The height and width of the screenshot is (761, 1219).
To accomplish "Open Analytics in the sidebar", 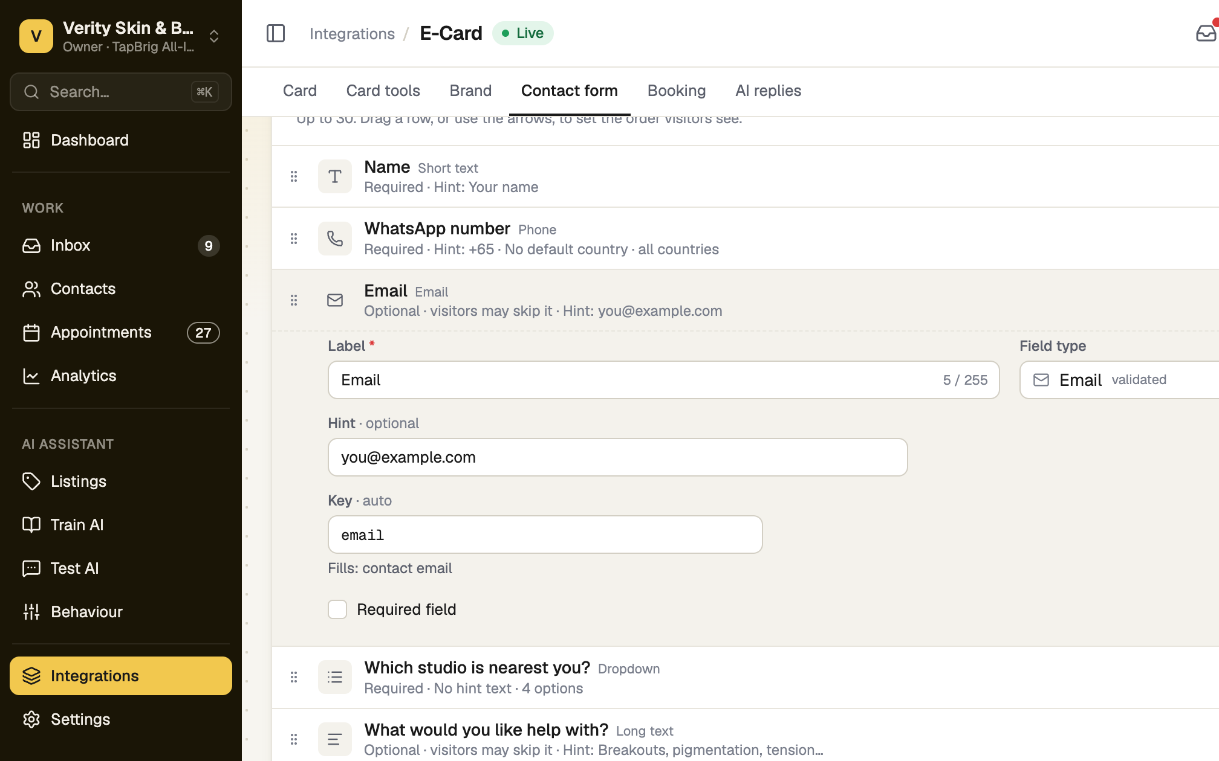I will click(121, 376).
